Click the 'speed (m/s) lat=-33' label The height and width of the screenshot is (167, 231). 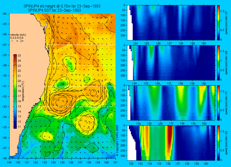pyautogui.click(x=227, y=143)
